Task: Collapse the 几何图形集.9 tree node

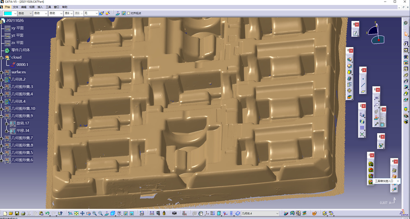Action: tap(2, 116)
